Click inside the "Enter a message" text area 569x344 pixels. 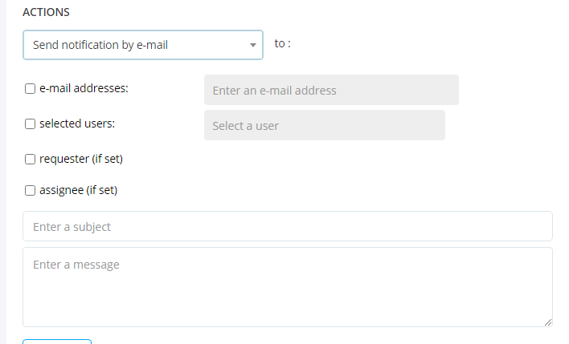click(287, 286)
